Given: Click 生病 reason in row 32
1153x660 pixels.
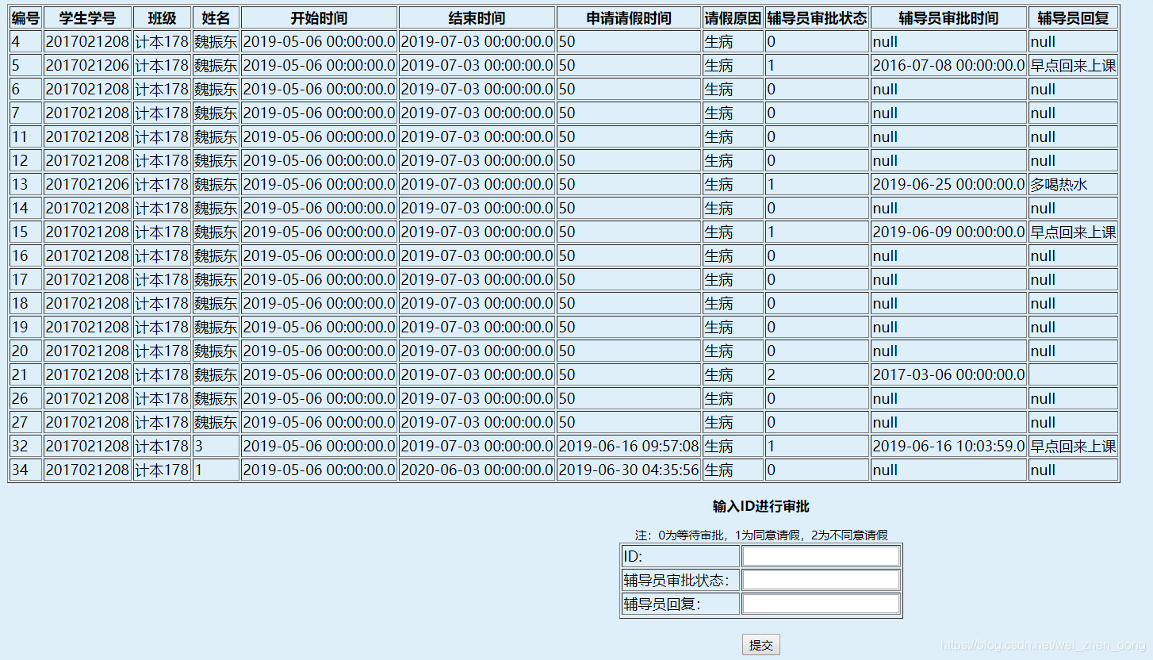Looking at the screenshot, I should pos(733,446).
